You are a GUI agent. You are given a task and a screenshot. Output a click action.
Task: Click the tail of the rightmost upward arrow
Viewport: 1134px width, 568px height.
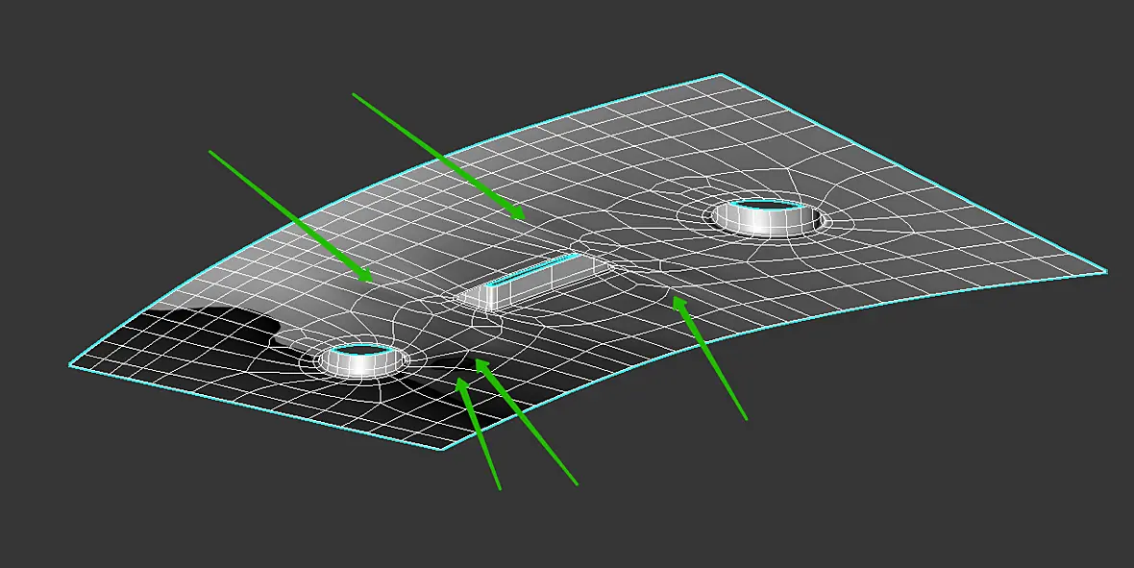point(745,418)
